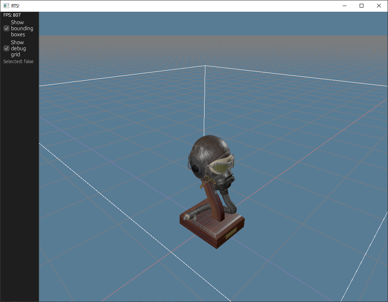Maximize the RTS! window

[x=362, y=6]
